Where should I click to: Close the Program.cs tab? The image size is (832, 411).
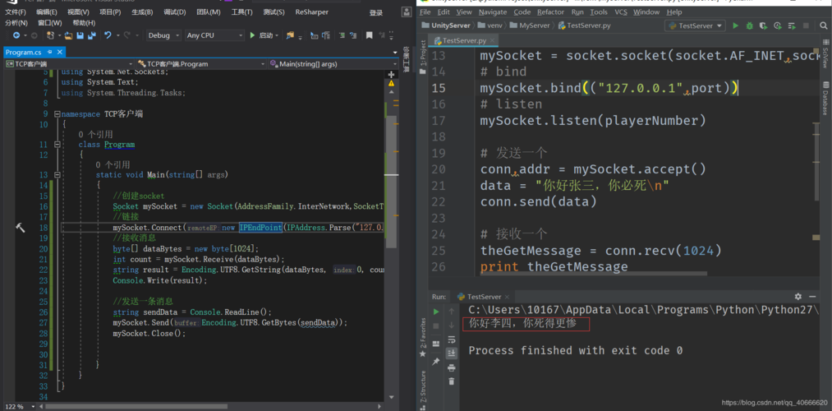[59, 52]
